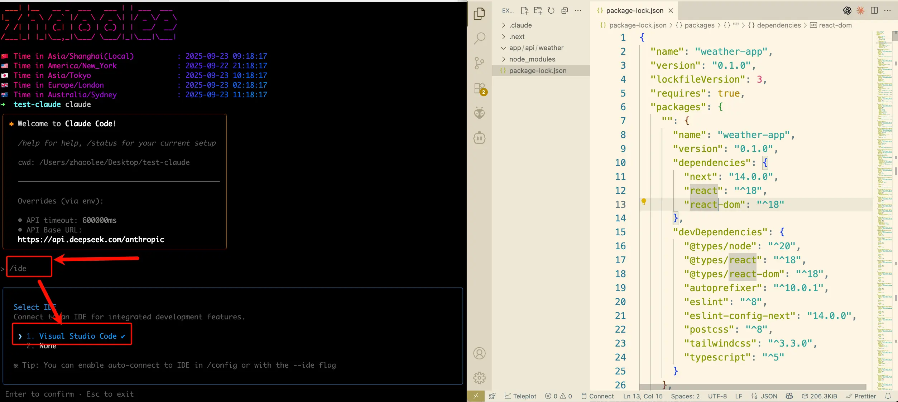Click the lightbulb code action on line 13
The width and height of the screenshot is (898, 402).
point(644,202)
